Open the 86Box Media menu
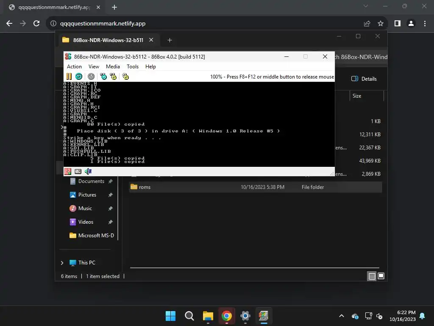The image size is (434, 326). (113, 67)
